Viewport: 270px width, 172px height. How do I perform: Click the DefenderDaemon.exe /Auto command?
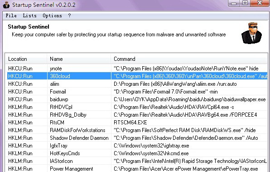tap(186, 138)
